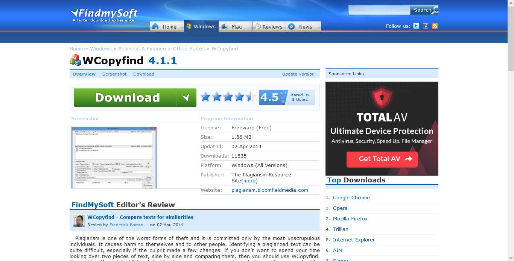Viewport: 514px width, 261px height.
Task: Click the 'Sponsored Links' heading
Action: click(346, 74)
